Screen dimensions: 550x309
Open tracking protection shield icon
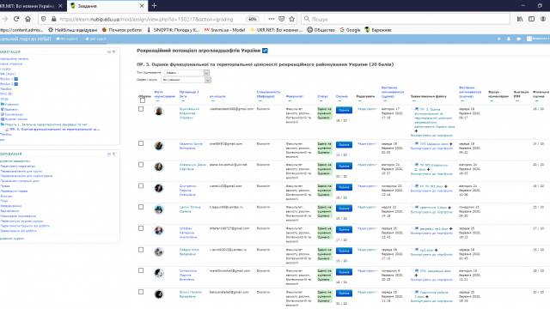pos(43,19)
